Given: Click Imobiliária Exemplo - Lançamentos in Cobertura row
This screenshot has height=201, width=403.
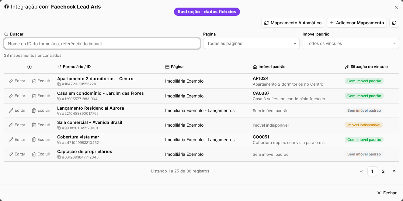Looking at the screenshot, I should [200, 140].
